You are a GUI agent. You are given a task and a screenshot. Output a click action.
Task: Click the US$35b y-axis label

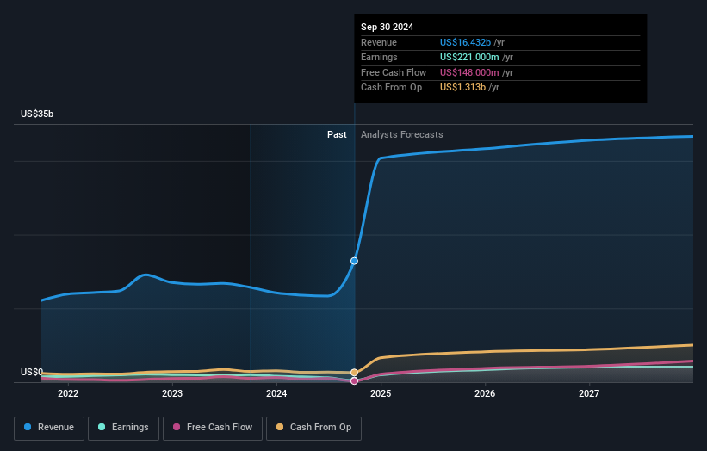(37, 114)
